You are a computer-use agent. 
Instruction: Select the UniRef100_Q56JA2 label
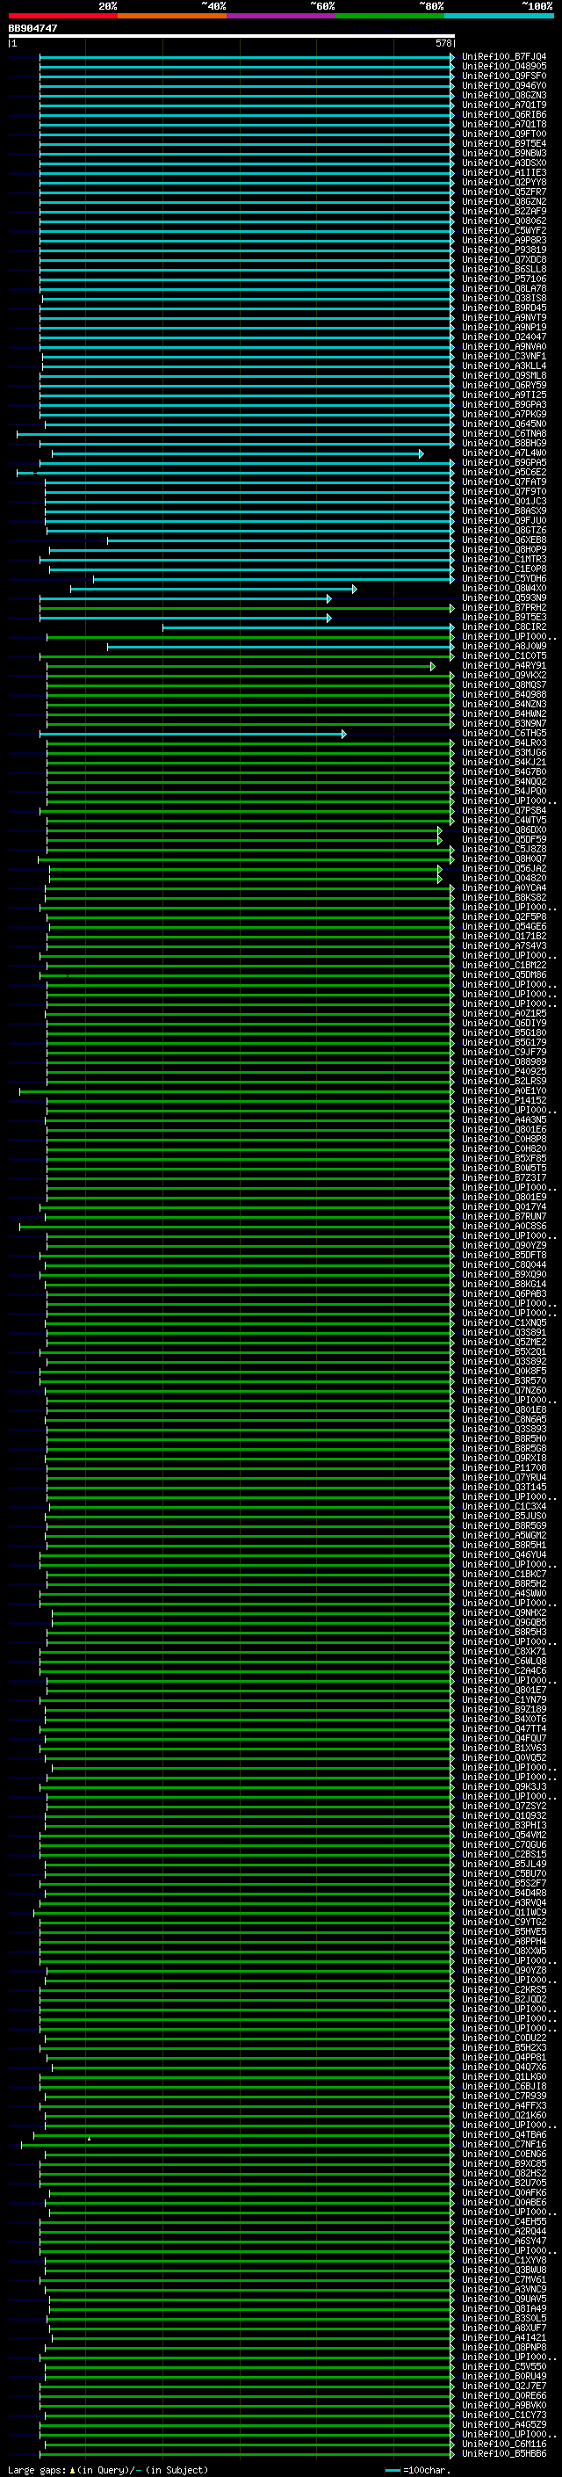(x=504, y=869)
